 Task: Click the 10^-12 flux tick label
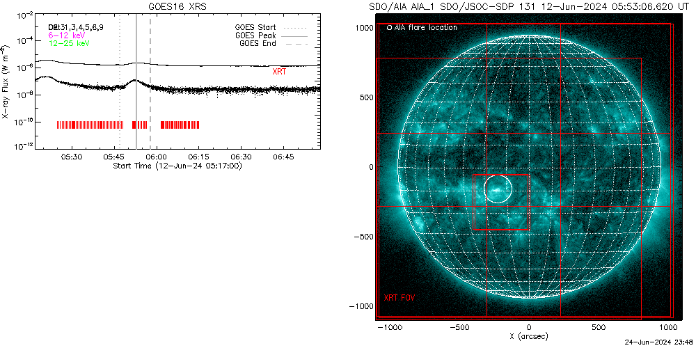(24, 148)
